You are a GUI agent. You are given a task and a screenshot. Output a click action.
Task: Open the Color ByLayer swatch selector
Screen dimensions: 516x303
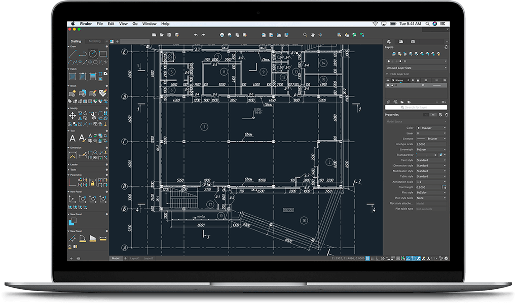pos(430,128)
